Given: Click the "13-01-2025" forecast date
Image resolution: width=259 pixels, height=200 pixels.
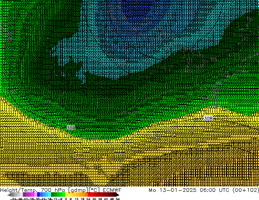Looking at the screenshot, I should 178,190.
